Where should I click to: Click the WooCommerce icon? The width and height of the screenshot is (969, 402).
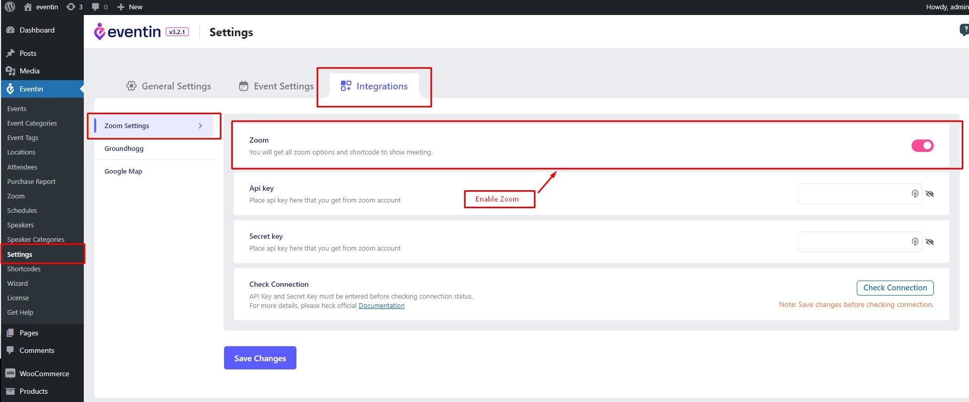(10, 373)
